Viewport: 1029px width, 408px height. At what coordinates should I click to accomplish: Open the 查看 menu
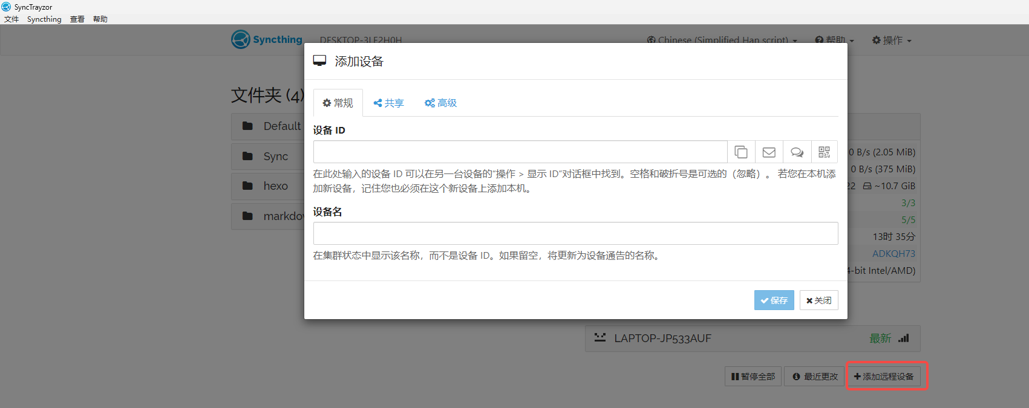[77, 19]
